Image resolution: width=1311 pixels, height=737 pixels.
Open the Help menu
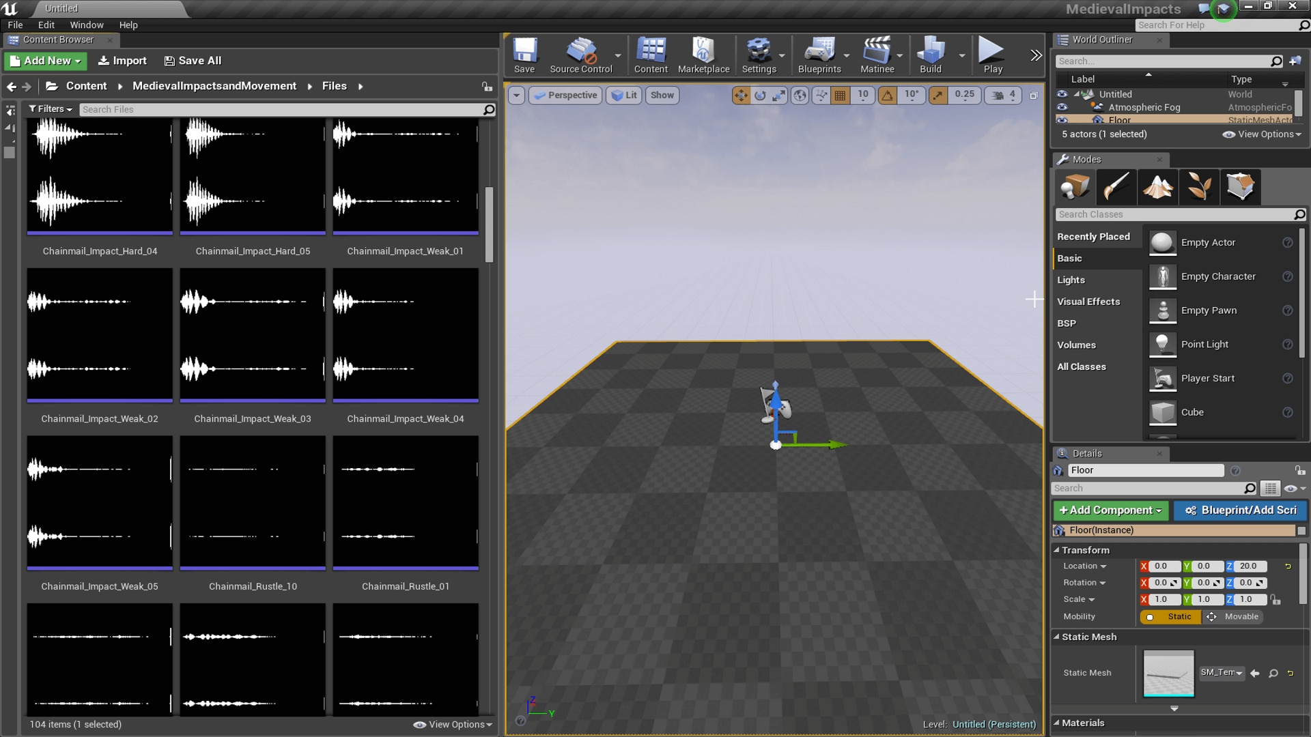point(128,25)
